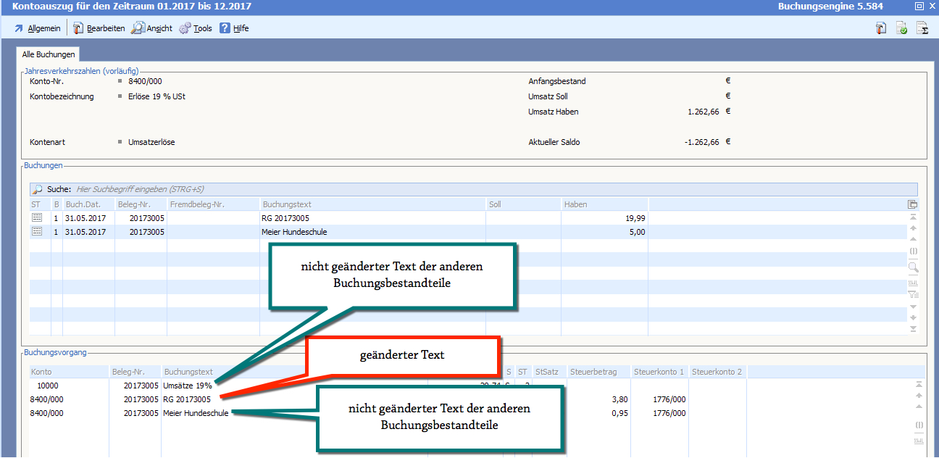Click the status icon of the RG 20173005 row
The height and width of the screenshot is (458, 939).
36,217
